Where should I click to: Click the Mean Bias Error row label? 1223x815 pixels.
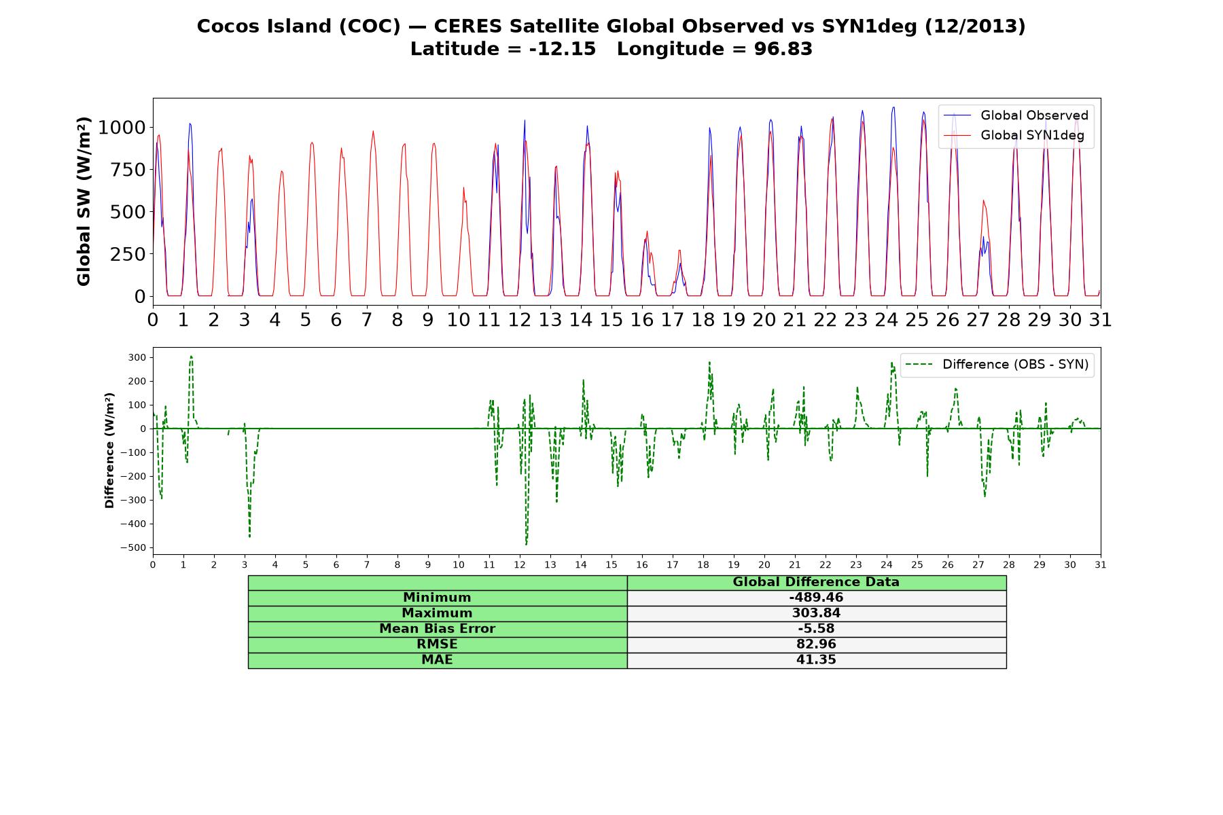437,629
